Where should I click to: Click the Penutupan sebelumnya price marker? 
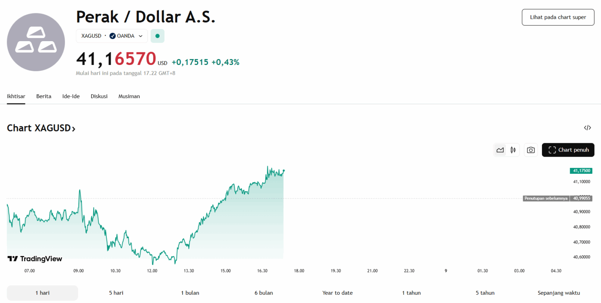546,198
